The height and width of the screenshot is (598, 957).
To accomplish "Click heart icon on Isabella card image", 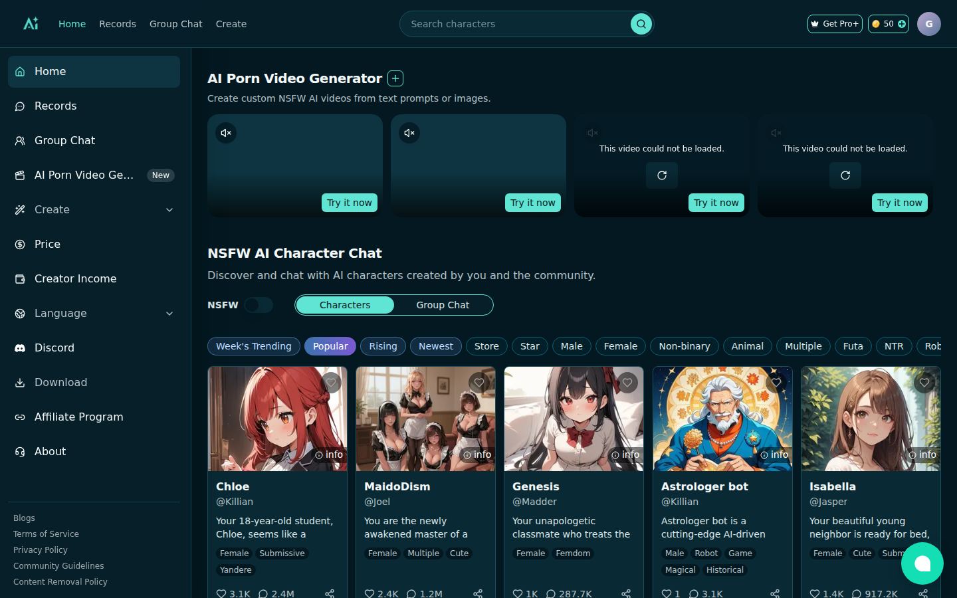I will tap(924, 382).
